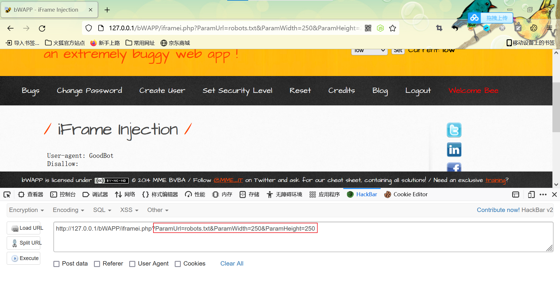Click the training link in footer
Viewport: 560px width, 297px height.
(496, 180)
